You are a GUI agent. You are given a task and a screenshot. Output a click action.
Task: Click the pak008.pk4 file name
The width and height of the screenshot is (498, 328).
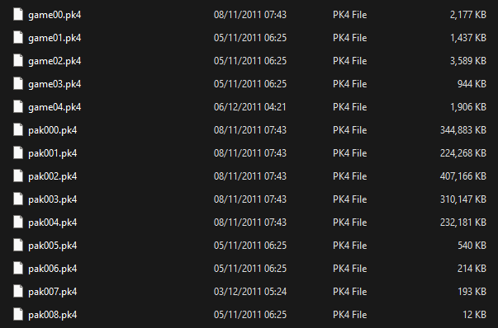click(52, 315)
